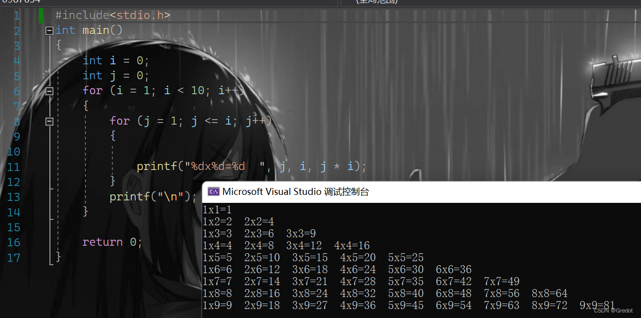Place cursor on int j = 0; line

pos(116,76)
